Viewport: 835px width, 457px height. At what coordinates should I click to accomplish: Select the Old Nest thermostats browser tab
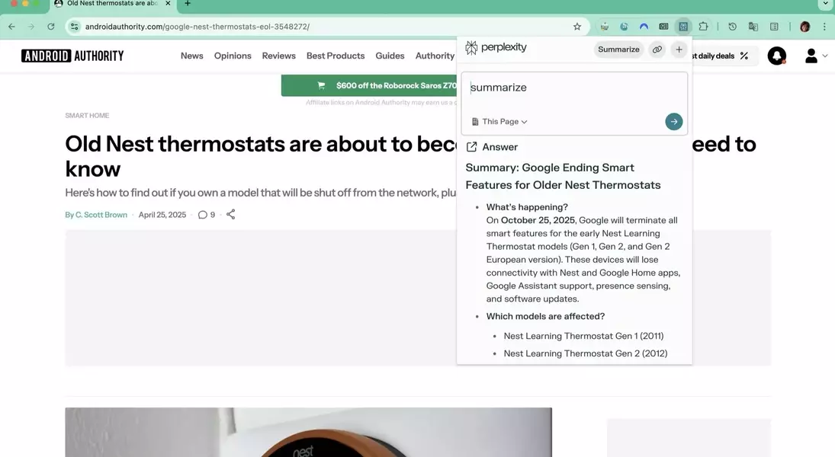(x=112, y=4)
